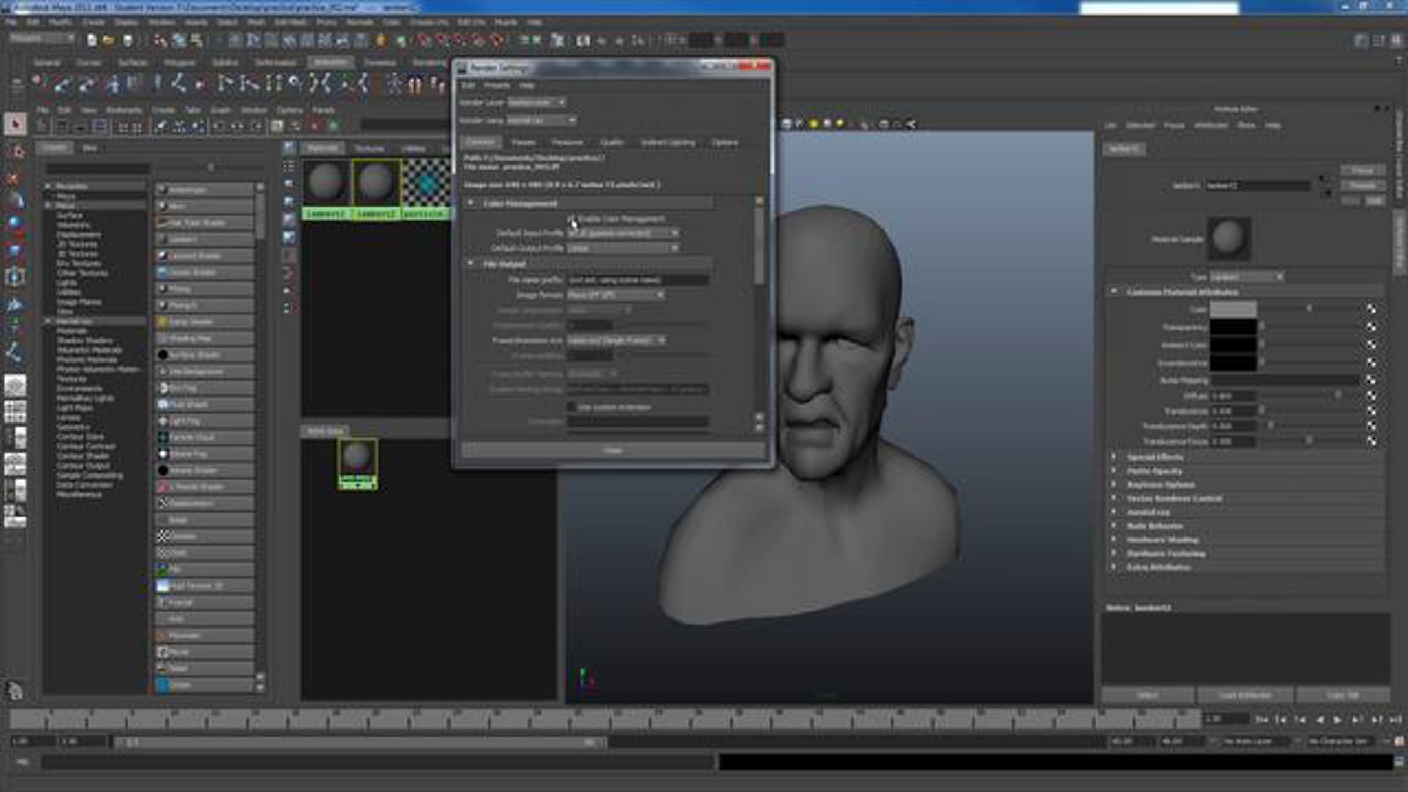Click the Blinn shader icon in node list
Screen dimensions: 1408x792
coord(163,207)
